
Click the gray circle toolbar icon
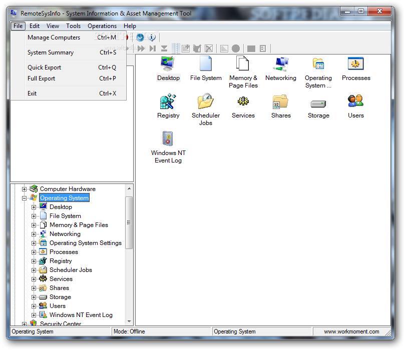236,48
